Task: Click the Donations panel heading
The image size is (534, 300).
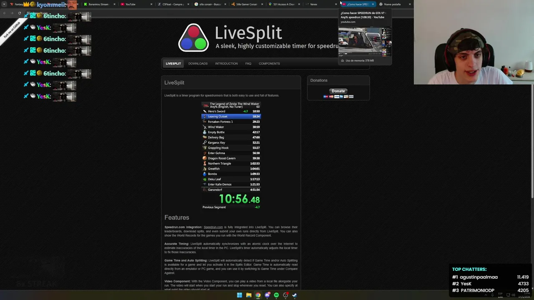Action: click(319, 80)
